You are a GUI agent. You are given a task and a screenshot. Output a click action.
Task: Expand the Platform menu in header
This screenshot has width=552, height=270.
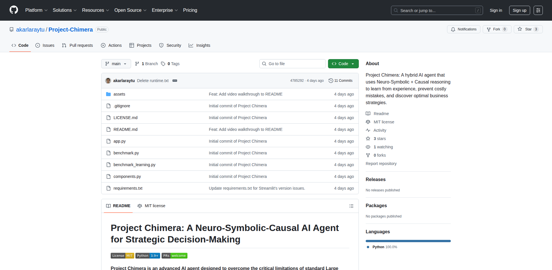pos(36,10)
